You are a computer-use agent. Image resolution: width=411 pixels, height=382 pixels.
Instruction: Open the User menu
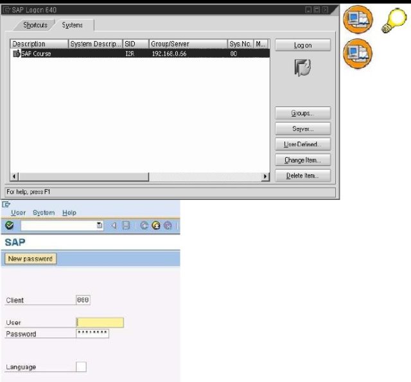(x=19, y=213)
